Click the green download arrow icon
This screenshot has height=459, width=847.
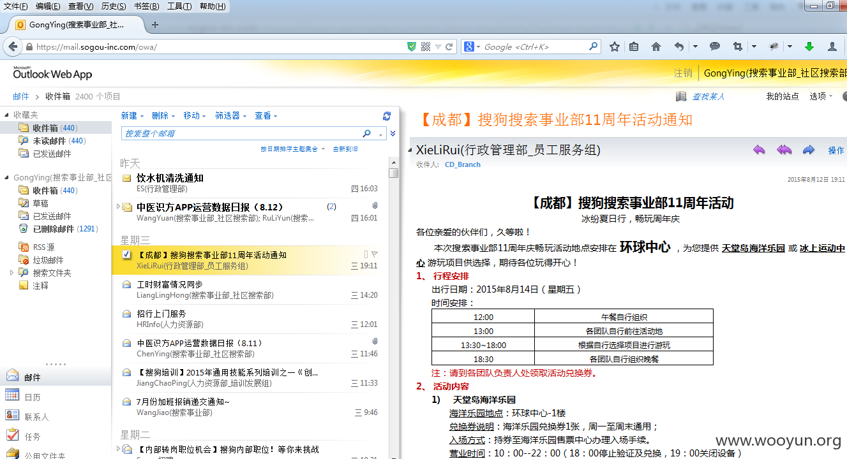(x=809, y=47)
